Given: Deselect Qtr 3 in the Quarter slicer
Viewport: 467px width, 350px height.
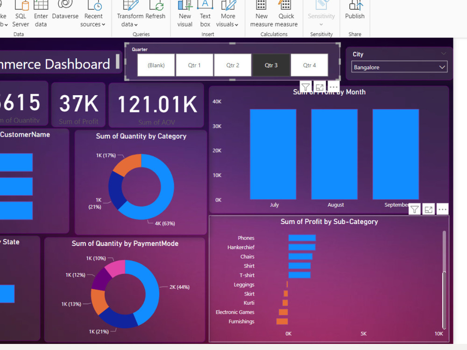Looking at the screenshot, I should click(271, 65).
